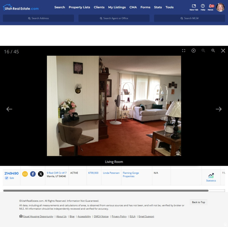
Task: Click the fullscreen icon in photo viewer
Action: tap(184, 51)
